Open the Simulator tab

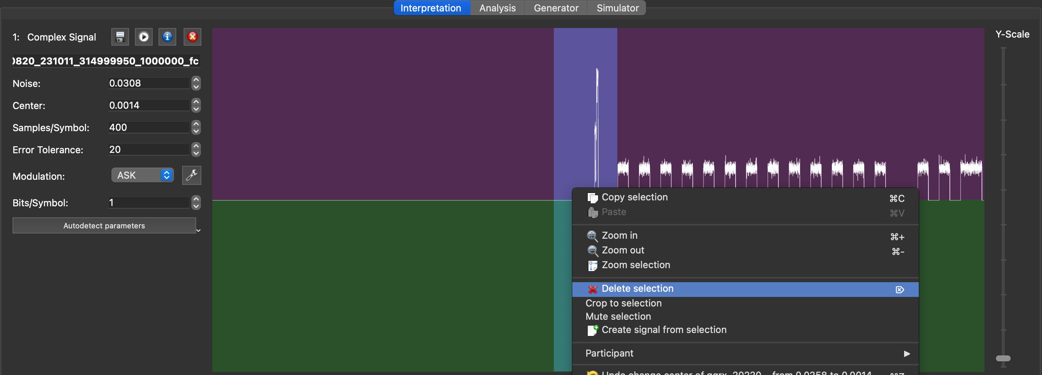point(617,8)
